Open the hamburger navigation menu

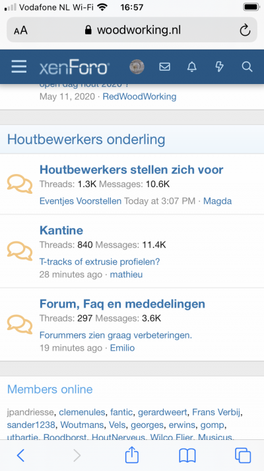19,67
